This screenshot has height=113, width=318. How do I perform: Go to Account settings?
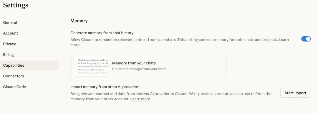coord(11,33)
